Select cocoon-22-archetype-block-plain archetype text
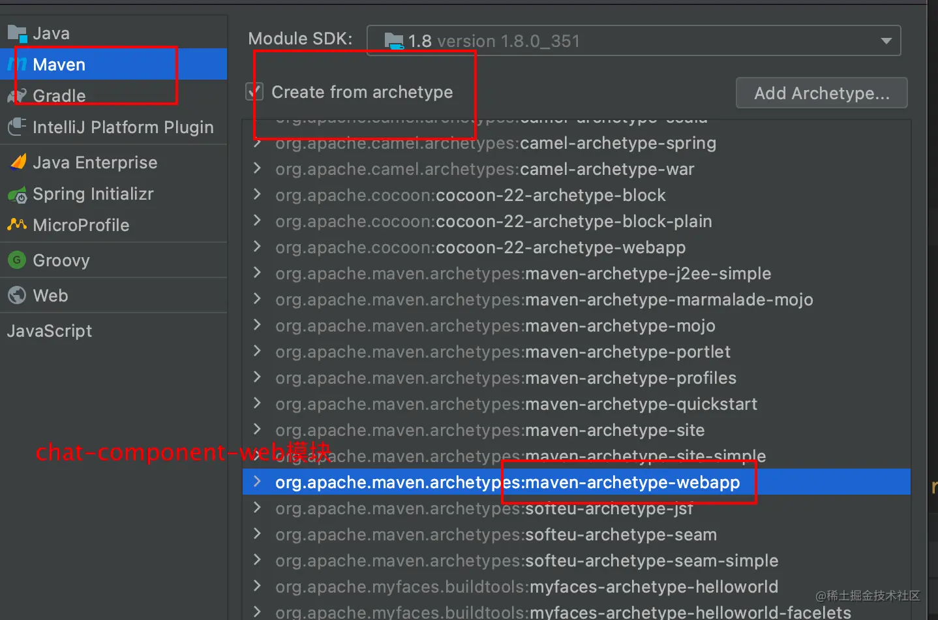The image size is (938, 620). pos(494,221)
